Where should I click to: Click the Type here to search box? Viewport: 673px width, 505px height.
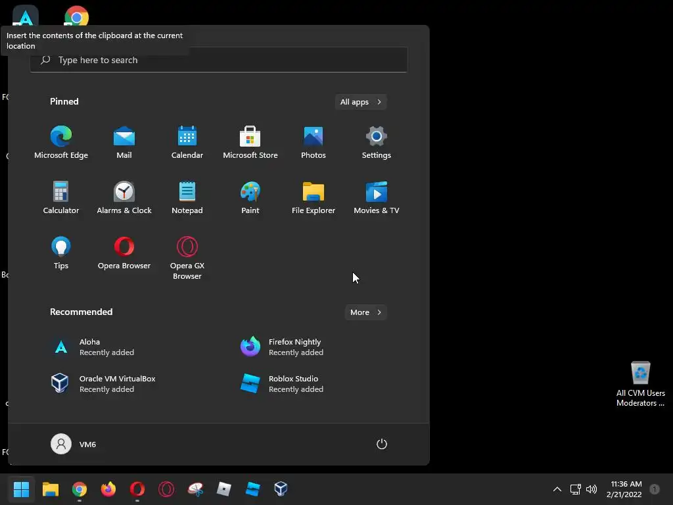219,60
